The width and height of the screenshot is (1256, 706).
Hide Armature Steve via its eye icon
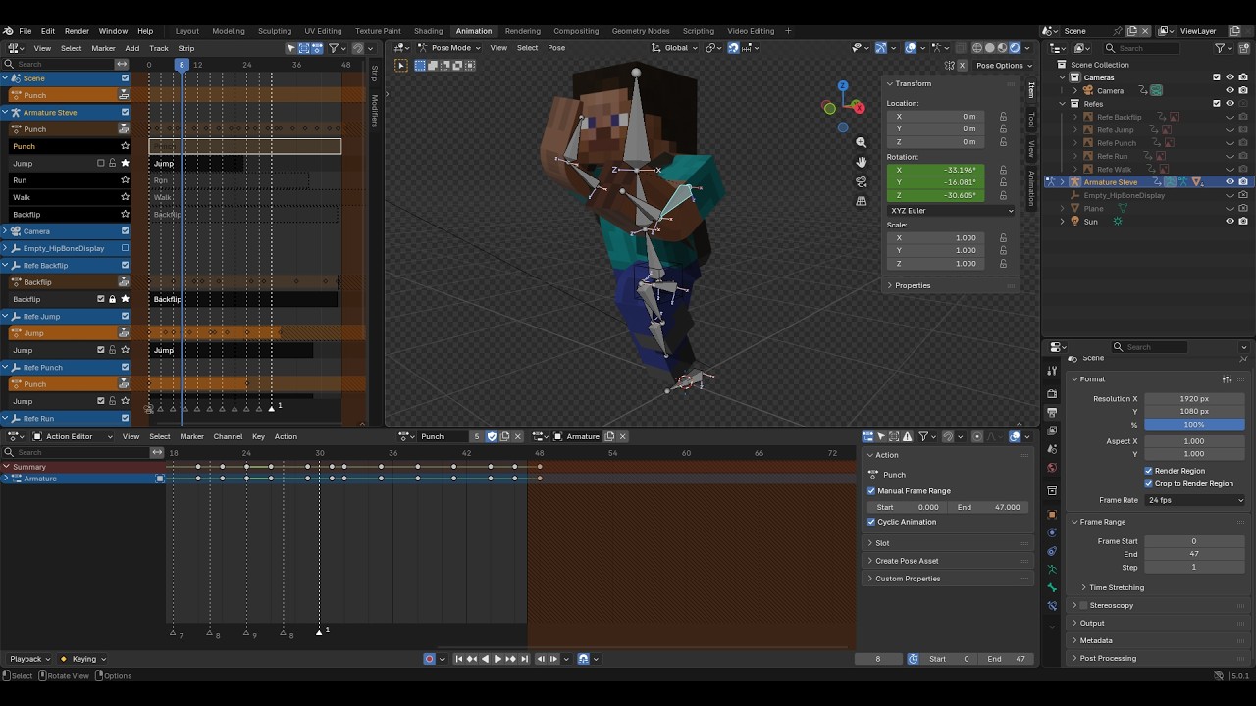click(x=1230, y=182)
